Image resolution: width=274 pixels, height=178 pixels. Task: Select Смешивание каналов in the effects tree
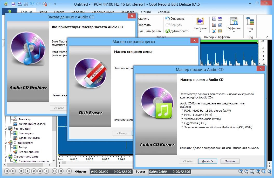tap(34, 161)
